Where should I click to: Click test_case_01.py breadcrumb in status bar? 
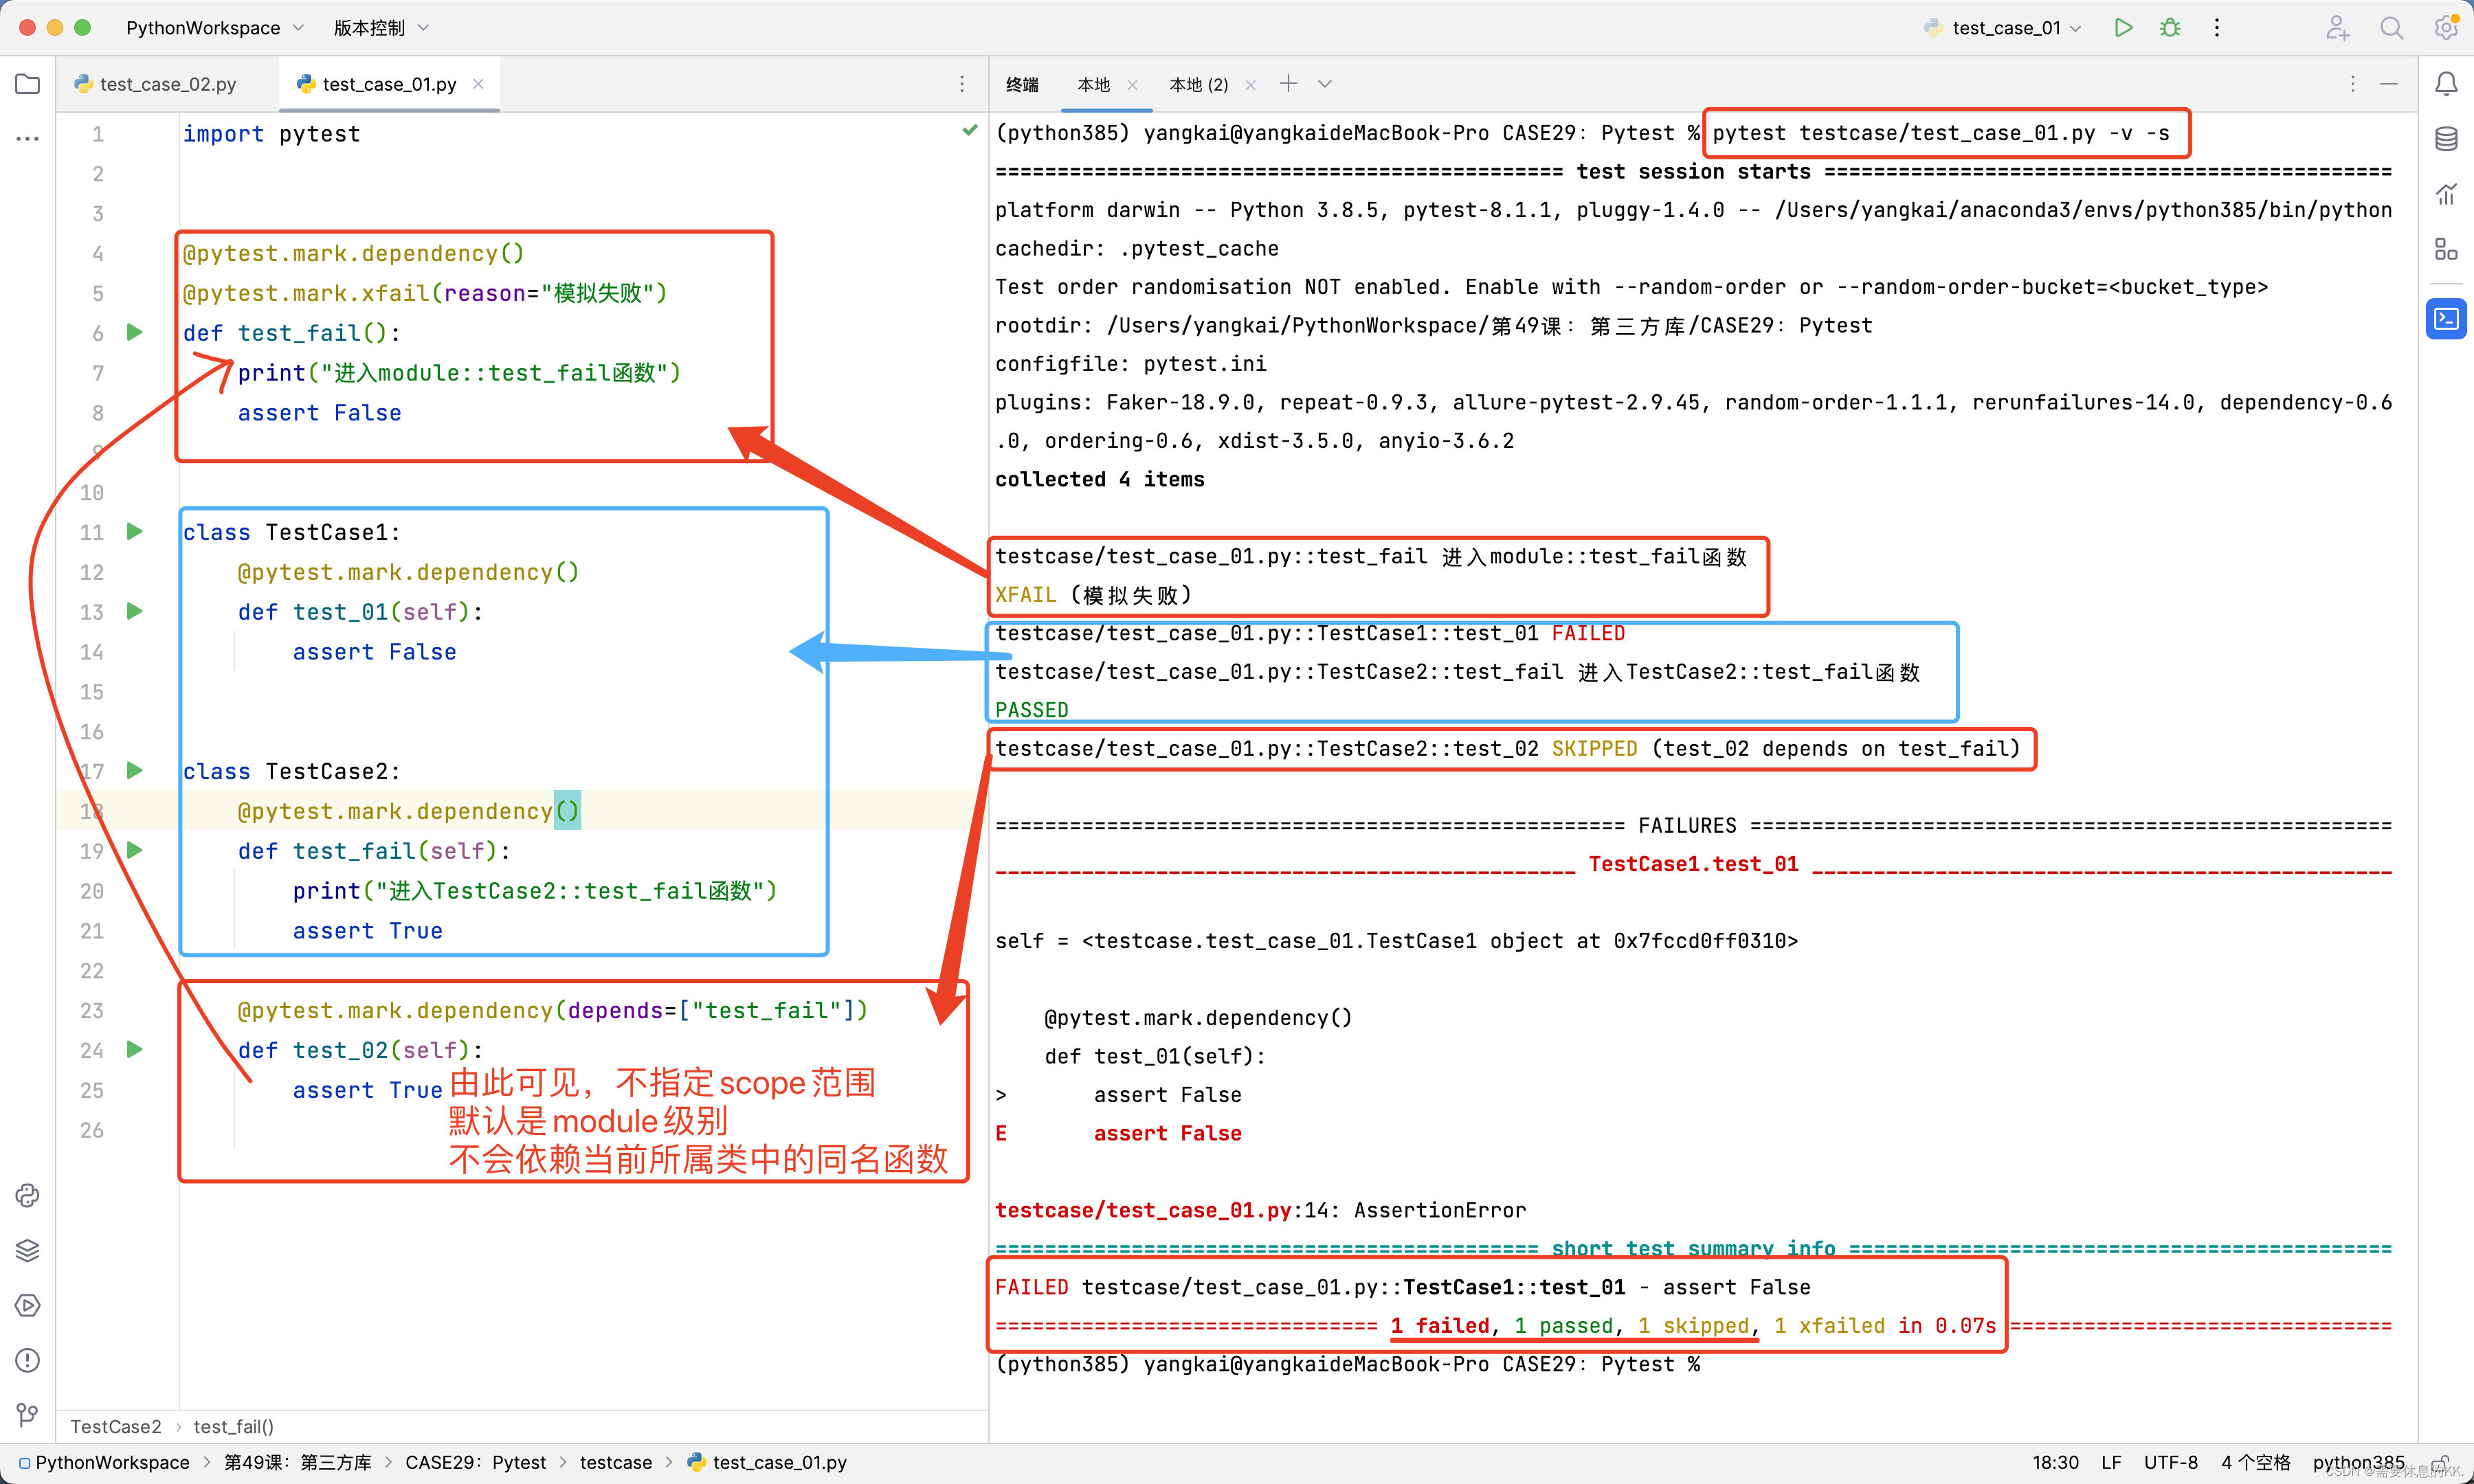coord(767,1462)
